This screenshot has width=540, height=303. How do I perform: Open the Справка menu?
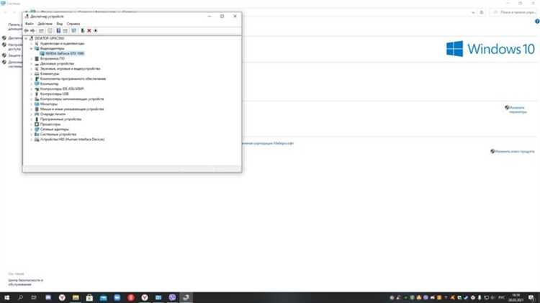pyautogui.click(x=73, y=24)
